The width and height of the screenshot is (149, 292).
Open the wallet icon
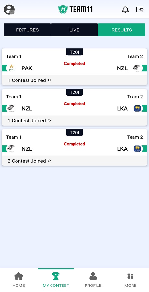pyautogui.click(x=140, y=9)
